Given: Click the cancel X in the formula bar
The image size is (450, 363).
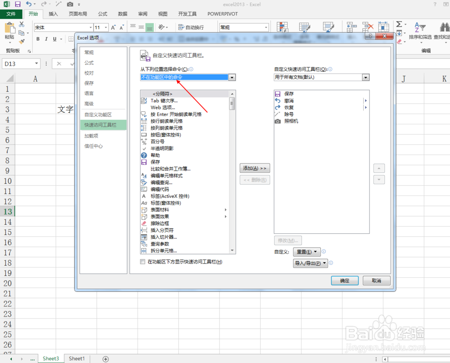Looking at the screenshot, I should pyautogui.click(x=59, y=64).
